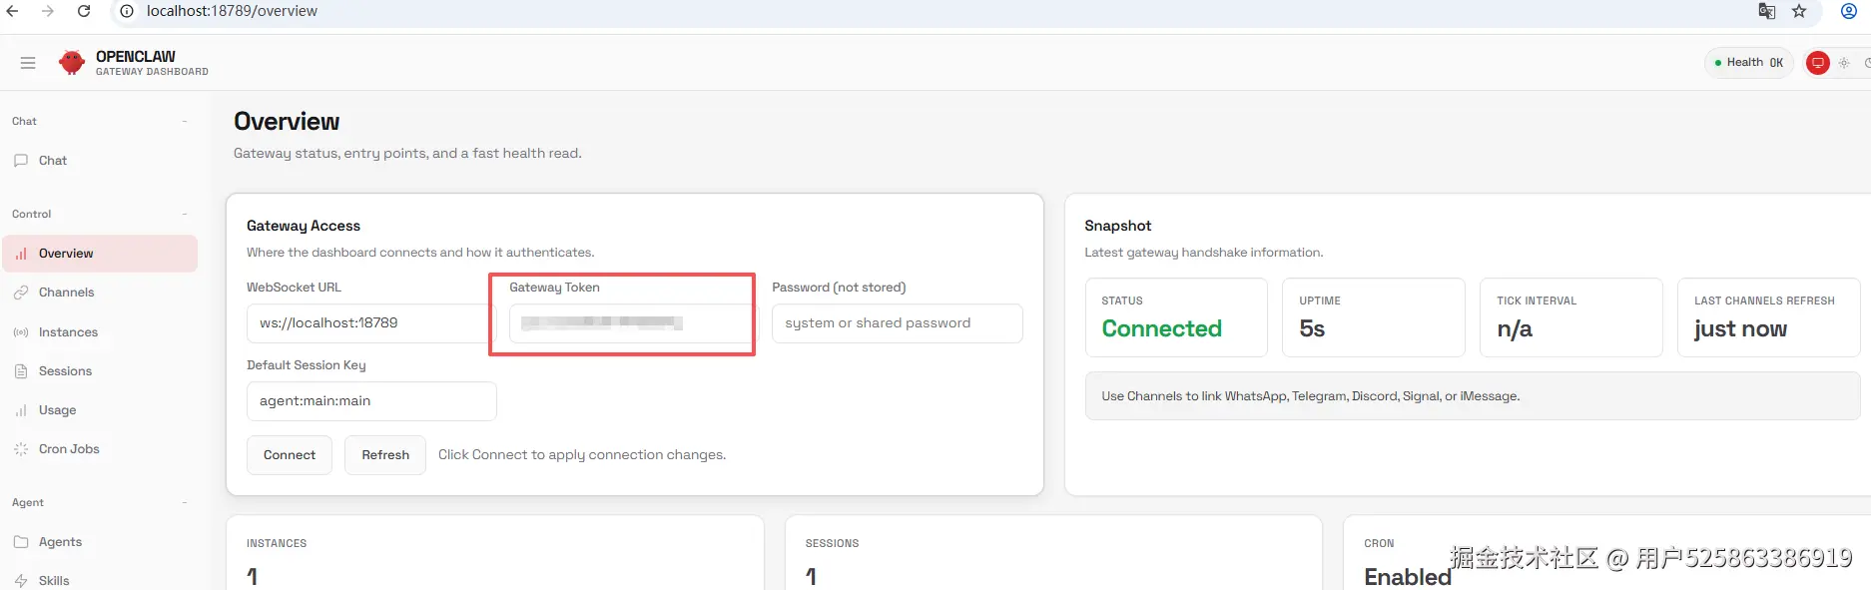
Task: Select Agents in the sidebar
Action: pyautogui.click(x=60, y=542)
